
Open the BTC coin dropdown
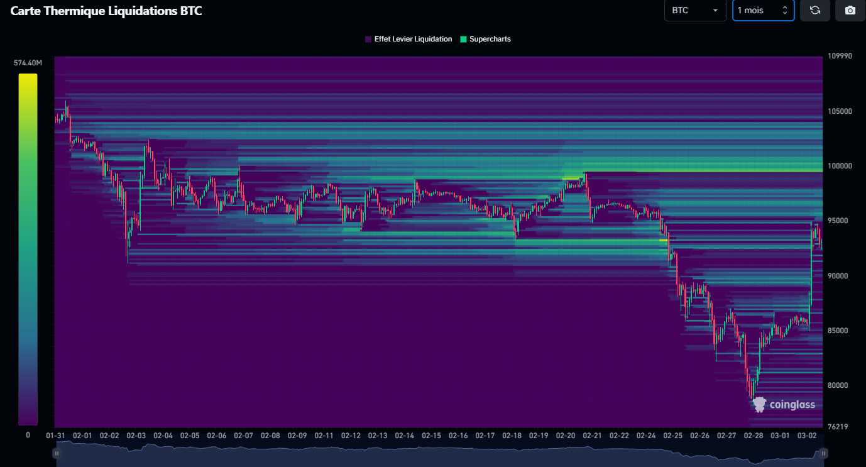click(694, 11)
